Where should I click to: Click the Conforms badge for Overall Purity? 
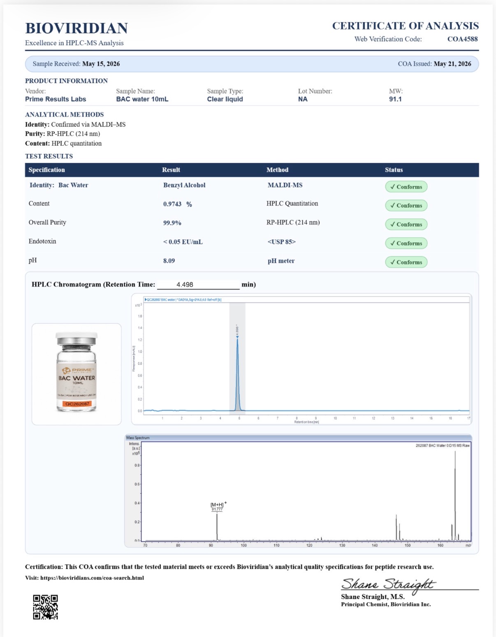click(406, 224)
